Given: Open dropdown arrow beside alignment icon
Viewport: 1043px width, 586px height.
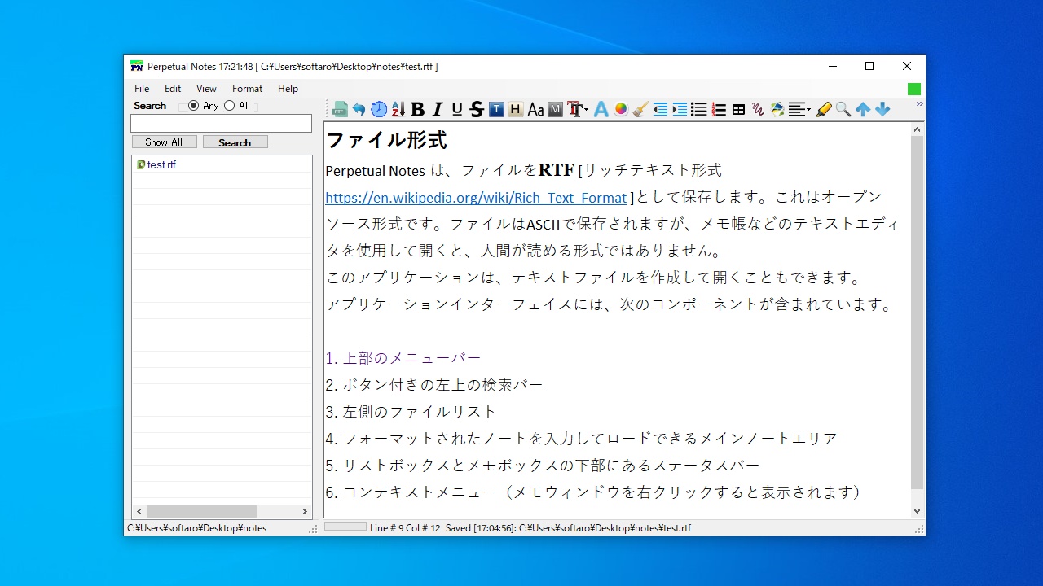Looking at the screenshot, I should click(x=808, y=110).
